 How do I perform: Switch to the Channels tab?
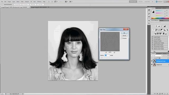tap(159, 54)
